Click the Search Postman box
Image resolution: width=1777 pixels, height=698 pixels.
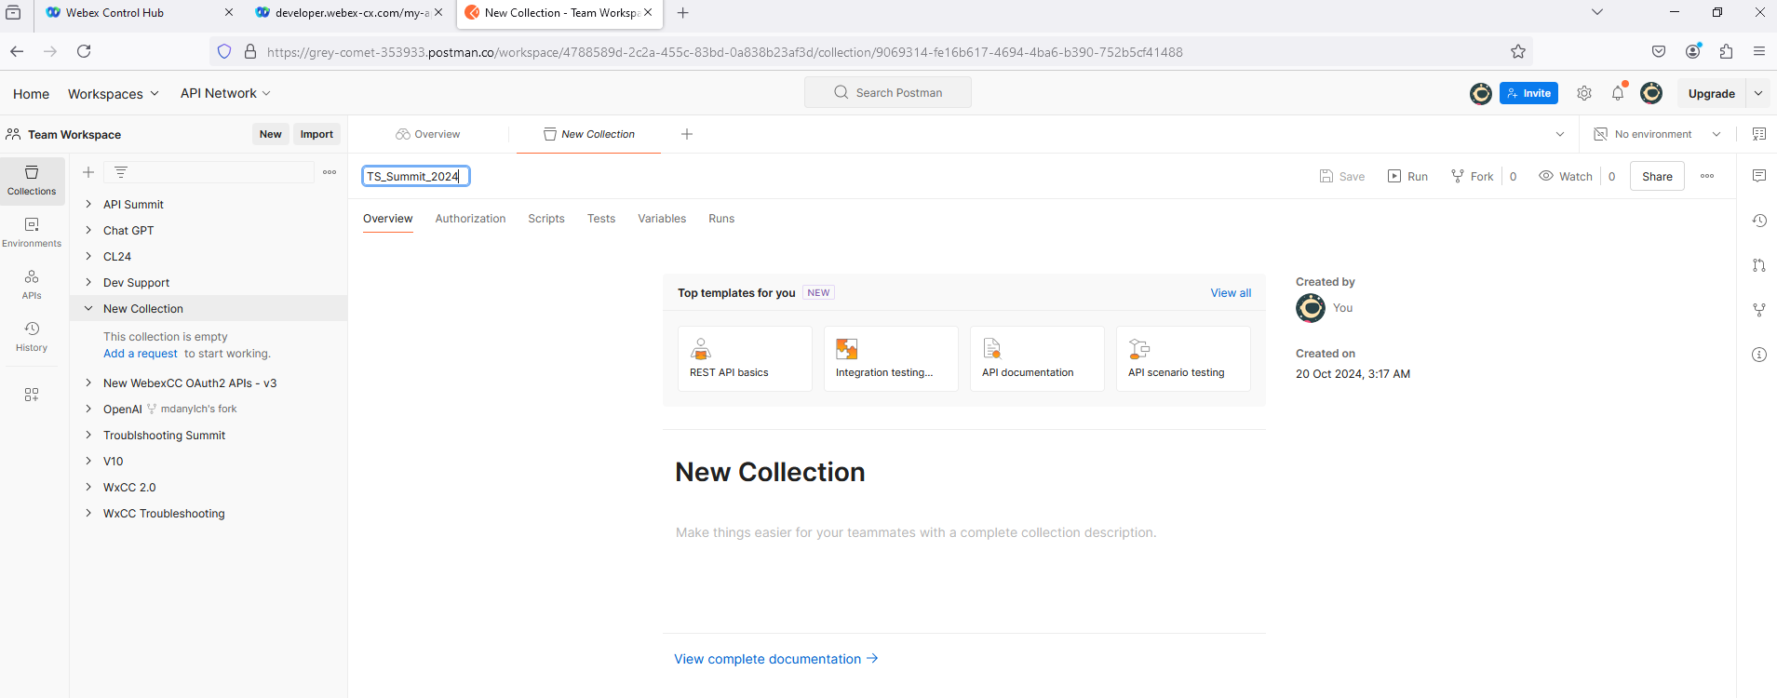pyautogui.click(x=888, y=92)
